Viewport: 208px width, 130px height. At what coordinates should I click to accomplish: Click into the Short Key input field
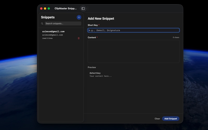click(x=134, y=30)
